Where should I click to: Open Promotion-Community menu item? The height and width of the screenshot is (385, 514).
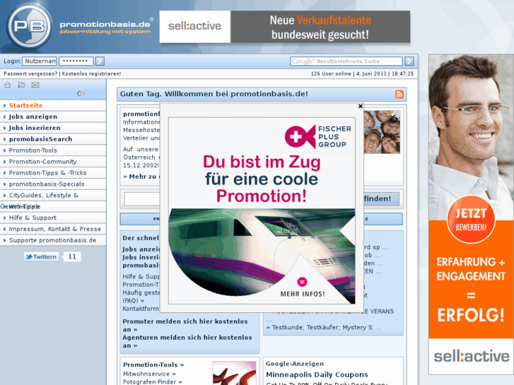point(42,162)
